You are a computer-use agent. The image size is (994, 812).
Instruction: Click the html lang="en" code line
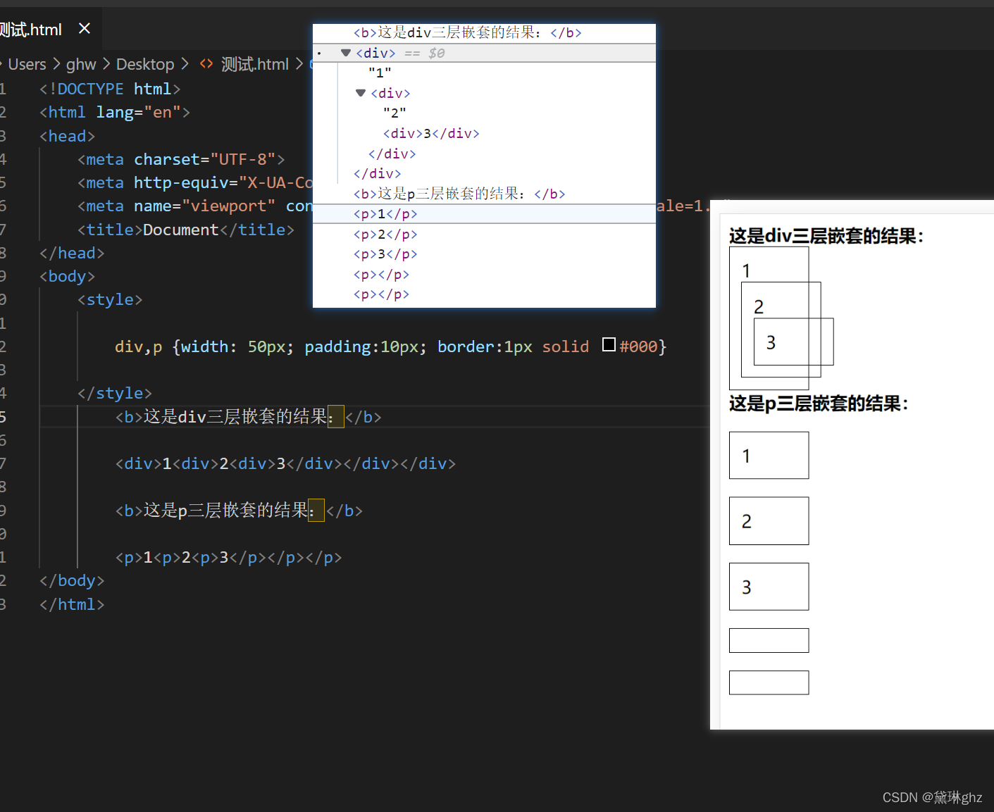(115, 112)
